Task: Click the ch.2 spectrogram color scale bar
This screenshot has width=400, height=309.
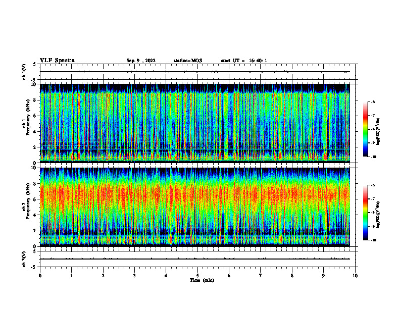Action: 365,213
